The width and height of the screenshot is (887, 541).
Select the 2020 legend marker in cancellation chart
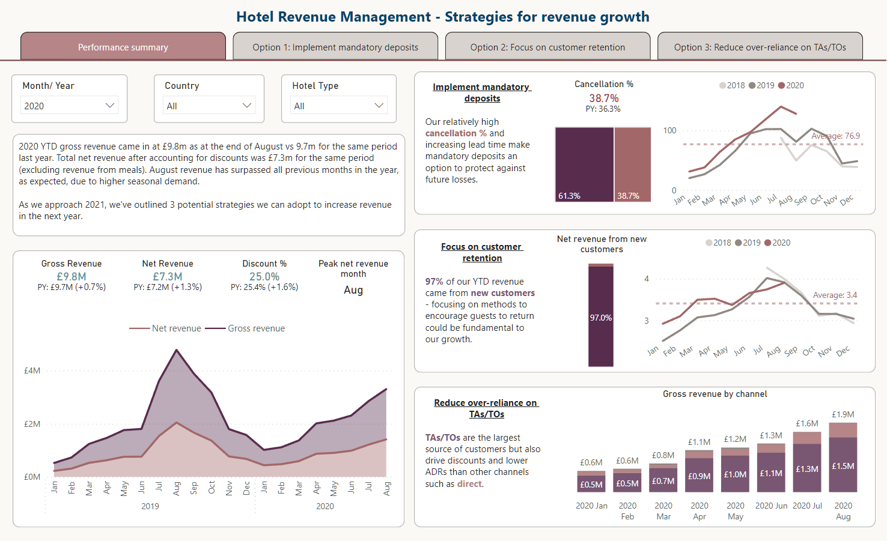(x=781, y=85)
